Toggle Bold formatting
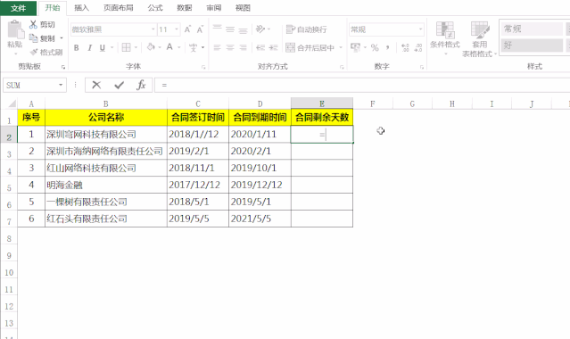The image size is (570, 339). click(x=77, y=47)
